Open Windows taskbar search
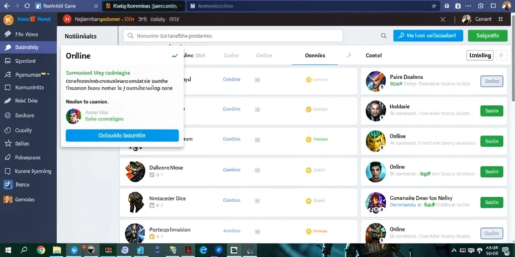Image resolution: width=515 pixels, height=257 pixels. pyautogui.click(x=24, y=250)
